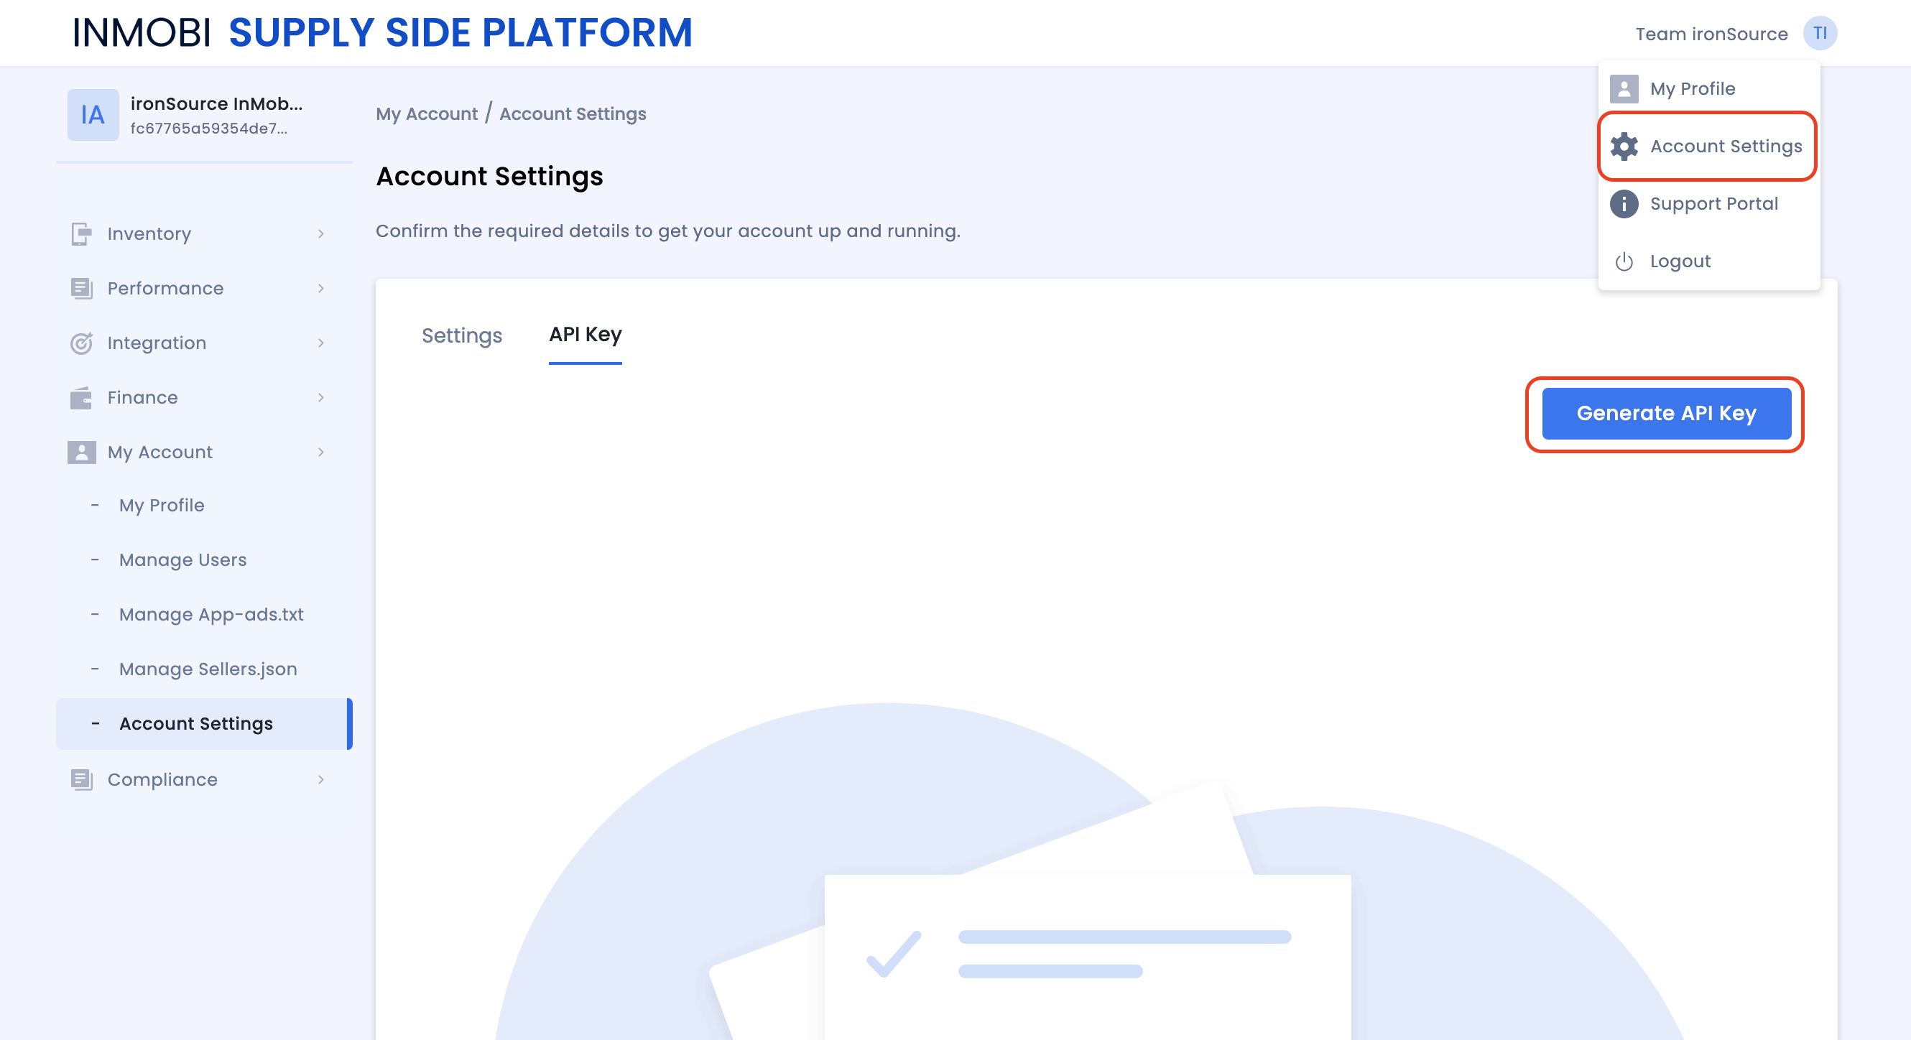Click the Logout power icon
The width and height of the screenshot is (1911, 1040).
point(1624,261)
